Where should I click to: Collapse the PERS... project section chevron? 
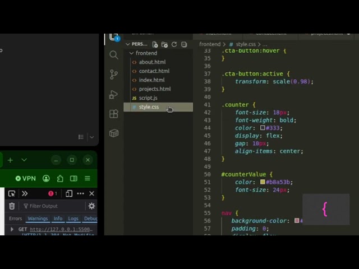pyautogui.click(x=128, y=44)
